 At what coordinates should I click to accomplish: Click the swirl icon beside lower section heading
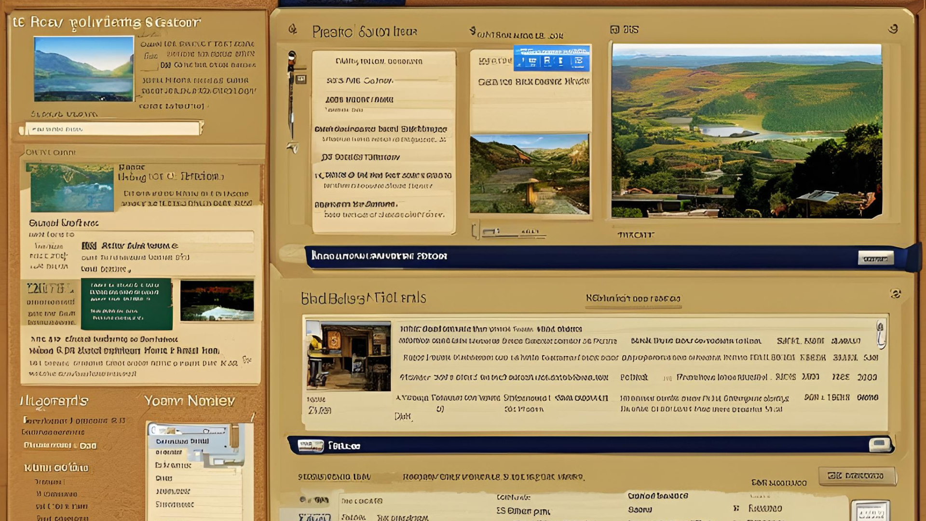tap(896, 293)
